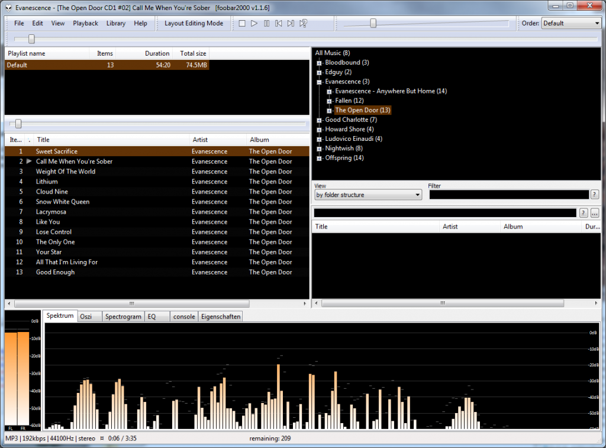Screen dimensions: 606x448
Task: Sort playlists by Duration column
Action: 144,53
